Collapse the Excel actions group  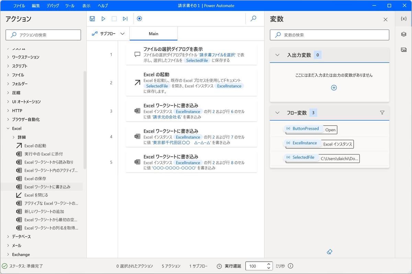pos(8,128)
